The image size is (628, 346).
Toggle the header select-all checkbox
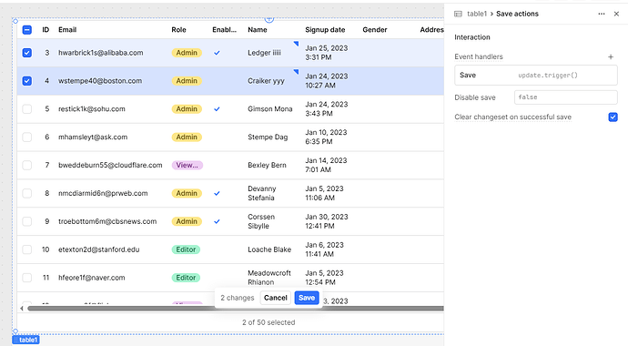click(x=26, y=30)
